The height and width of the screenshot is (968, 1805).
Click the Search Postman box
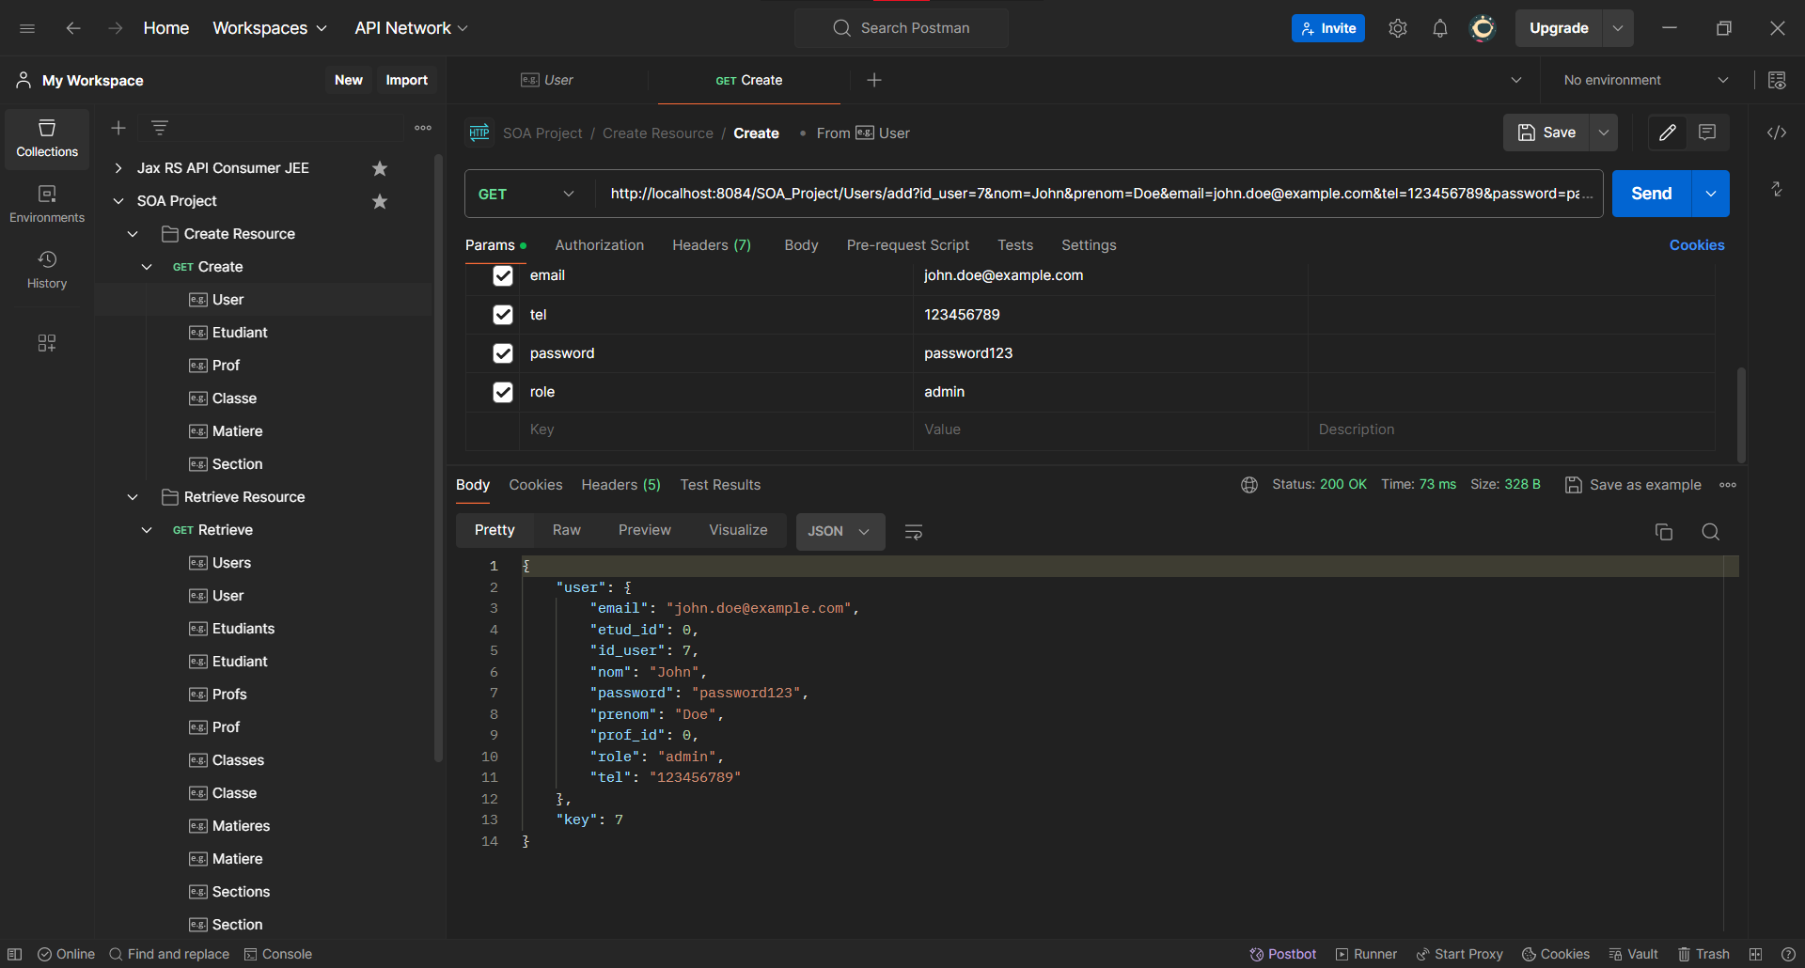click(x=902, y=28)
